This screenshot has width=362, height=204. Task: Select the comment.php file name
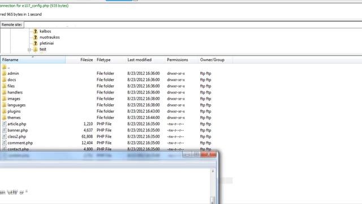(x=20, y=143)
